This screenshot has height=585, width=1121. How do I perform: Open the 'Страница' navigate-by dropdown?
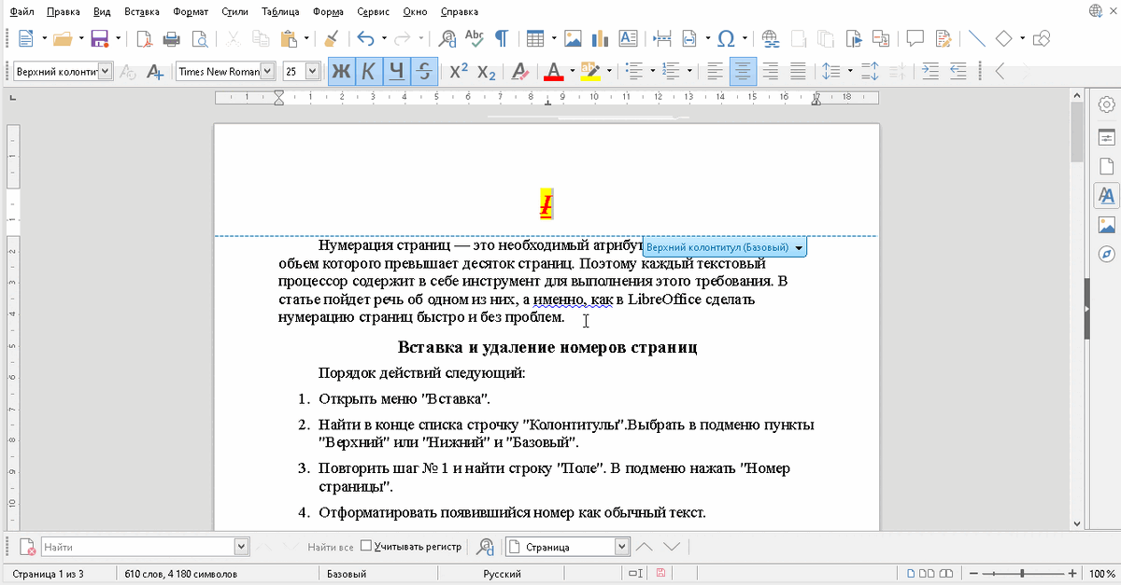(622, 547)
